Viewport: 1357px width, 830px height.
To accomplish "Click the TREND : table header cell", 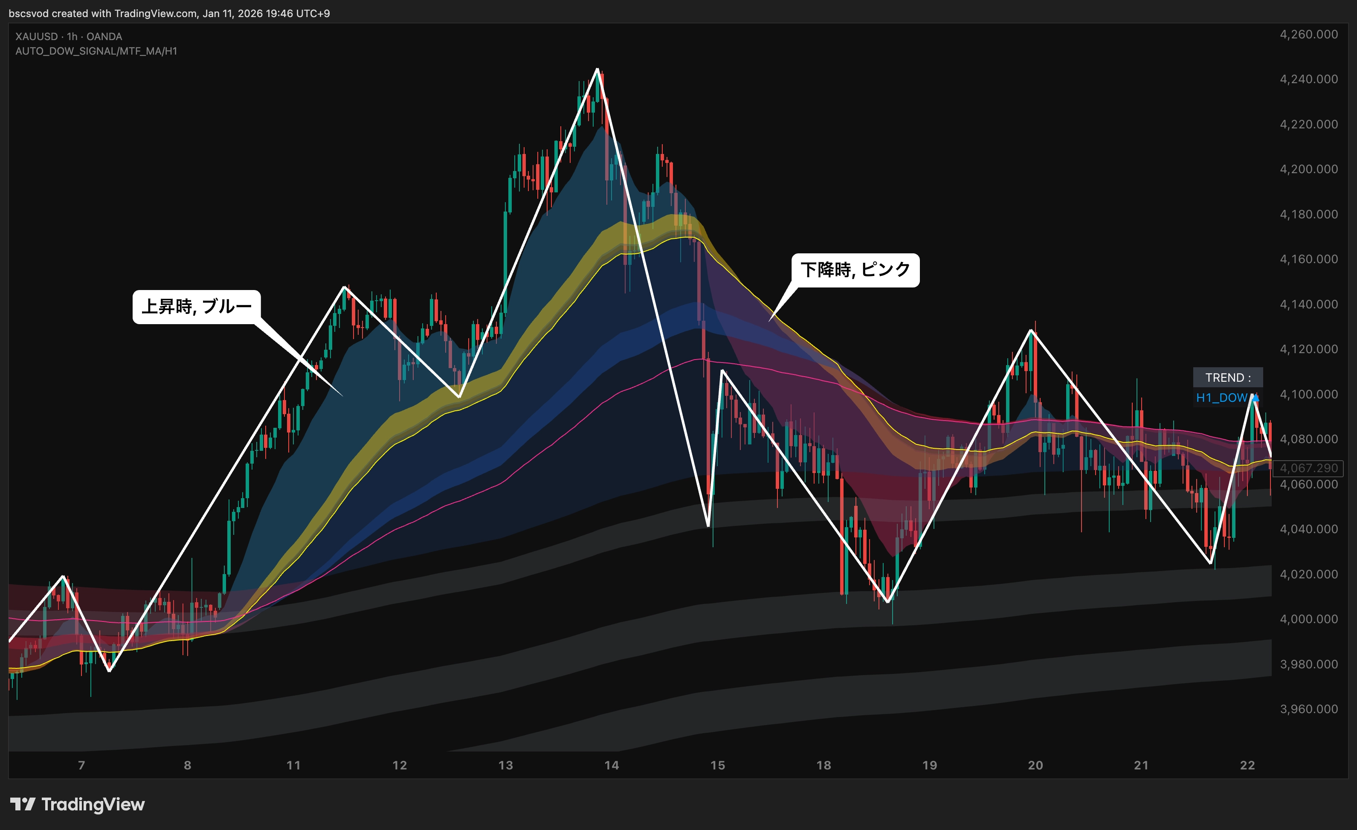I will click(1228, 377).
